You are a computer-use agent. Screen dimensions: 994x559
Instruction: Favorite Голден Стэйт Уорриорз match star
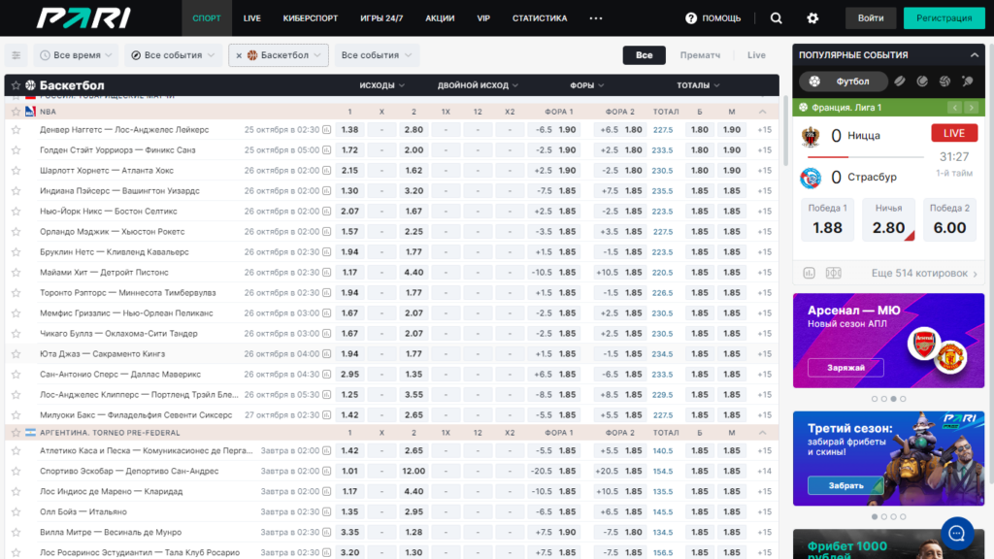(x=16, y=150)
